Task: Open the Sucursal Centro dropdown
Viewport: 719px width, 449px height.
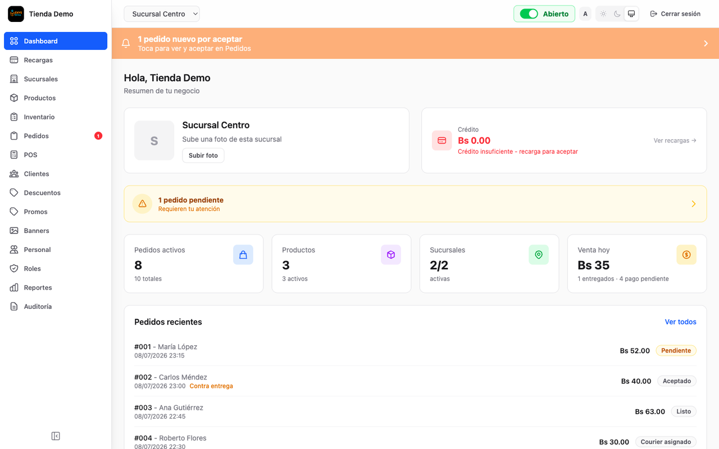Action: coord(162,14)
